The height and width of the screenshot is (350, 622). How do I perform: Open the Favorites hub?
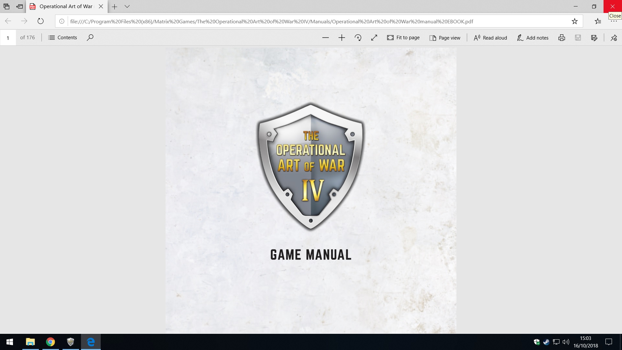click(x=598, y=21)
